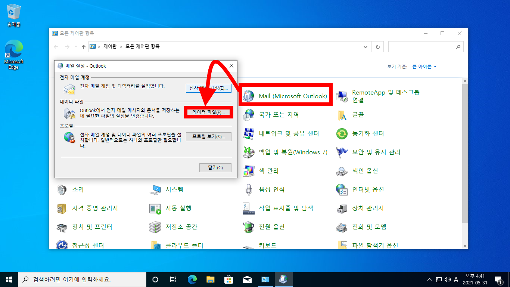Open Mail (Microsoft Outlook) control panel item
Image resolution: width=510 pixels, height=287 pixels.
click(285, 96)
